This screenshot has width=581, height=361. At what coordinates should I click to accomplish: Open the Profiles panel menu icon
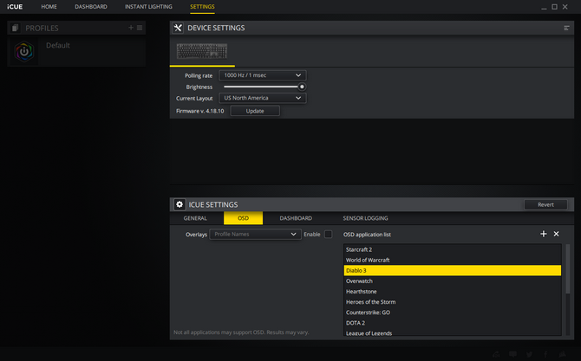coord(140,28)
